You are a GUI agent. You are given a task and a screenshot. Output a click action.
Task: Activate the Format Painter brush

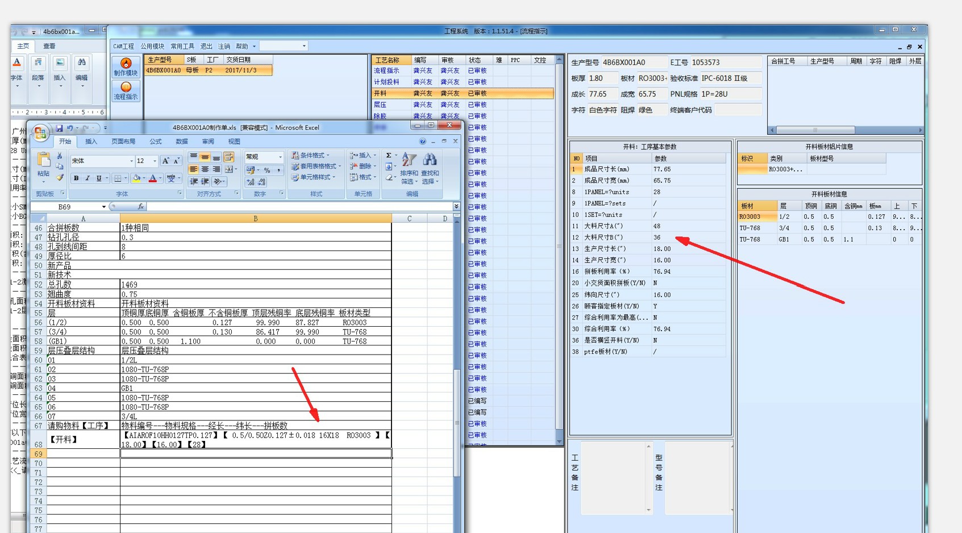[59, 177]
